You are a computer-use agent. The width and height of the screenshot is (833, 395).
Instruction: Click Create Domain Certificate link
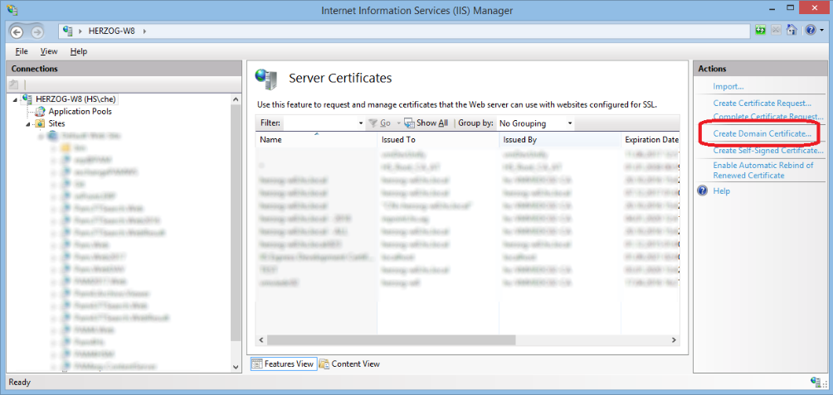[x=762, y=133]
